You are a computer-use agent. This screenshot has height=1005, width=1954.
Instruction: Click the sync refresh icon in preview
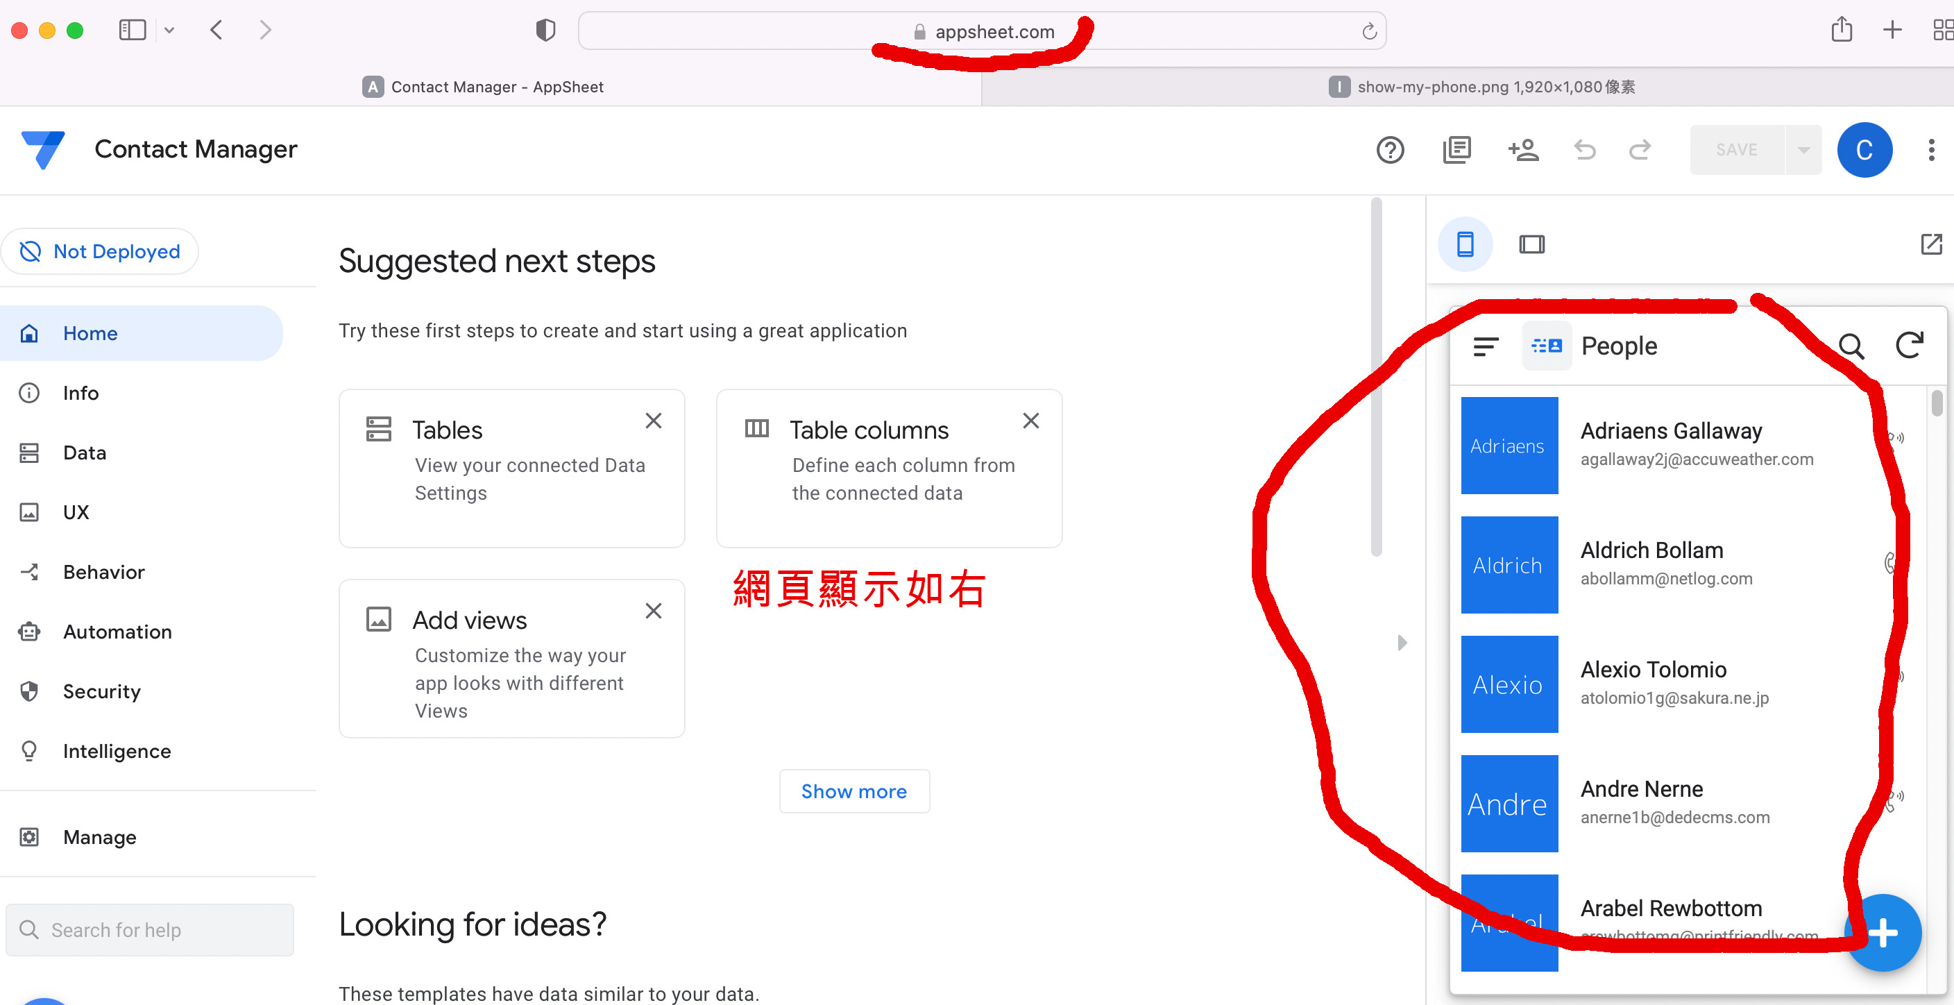point(1910,346)
